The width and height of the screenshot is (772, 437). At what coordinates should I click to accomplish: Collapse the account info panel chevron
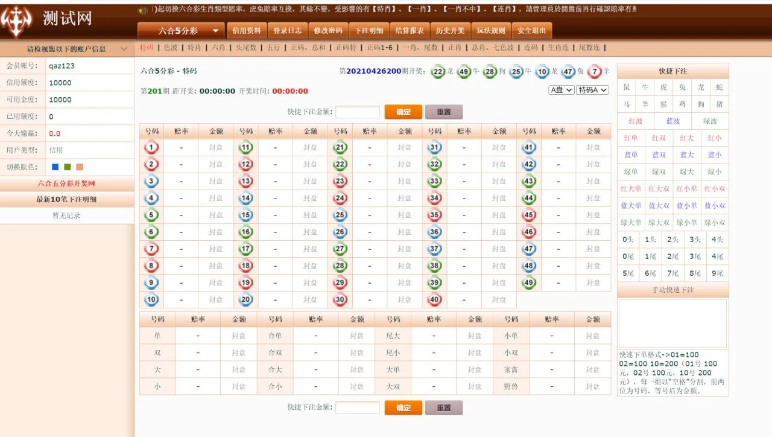pos(124,49)
